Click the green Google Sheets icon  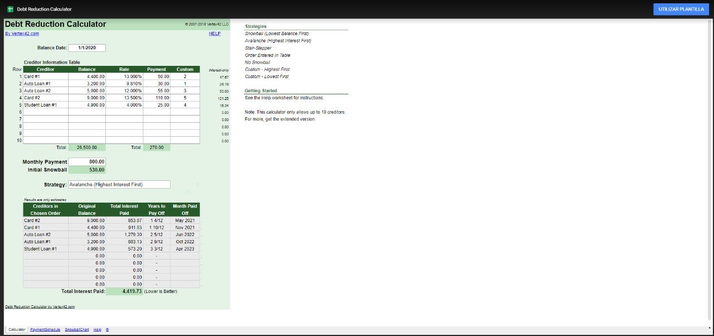click(10, 9)
